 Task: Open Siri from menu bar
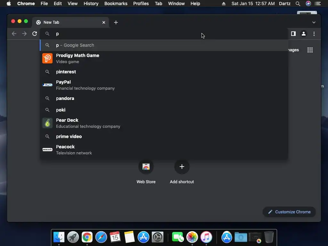308,4
